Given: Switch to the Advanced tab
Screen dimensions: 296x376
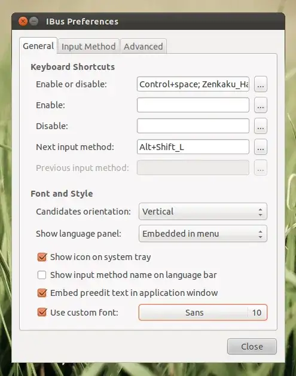Looking at the screenshot, I should coord(144,46).
